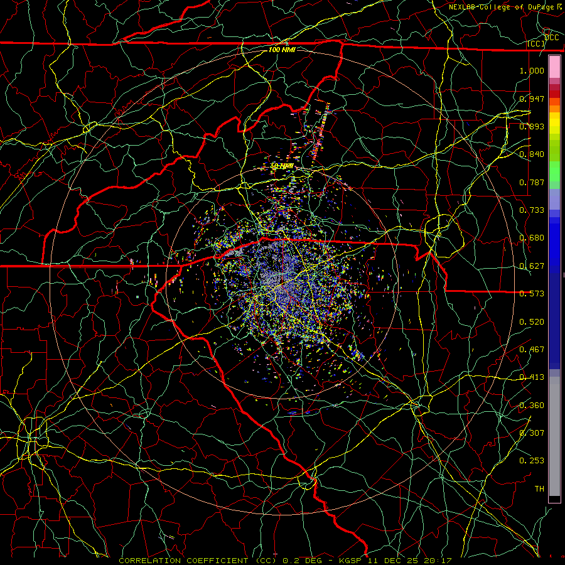This screenshot has width=565, height=565.
Task: Pick the gray band of the color bar
Action: 554,436
